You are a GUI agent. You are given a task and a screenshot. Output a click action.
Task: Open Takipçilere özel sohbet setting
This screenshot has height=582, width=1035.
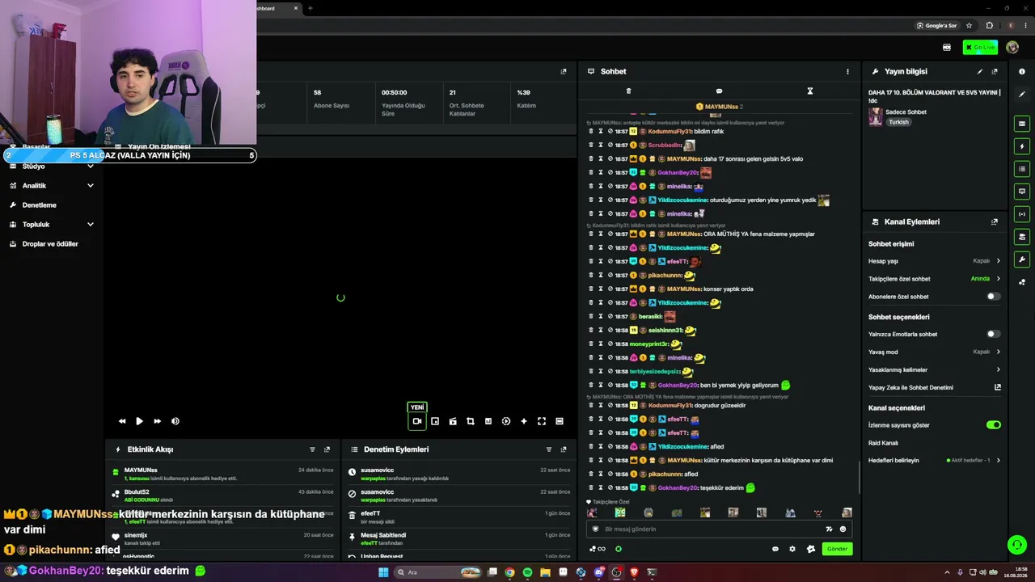pos(935,279)
